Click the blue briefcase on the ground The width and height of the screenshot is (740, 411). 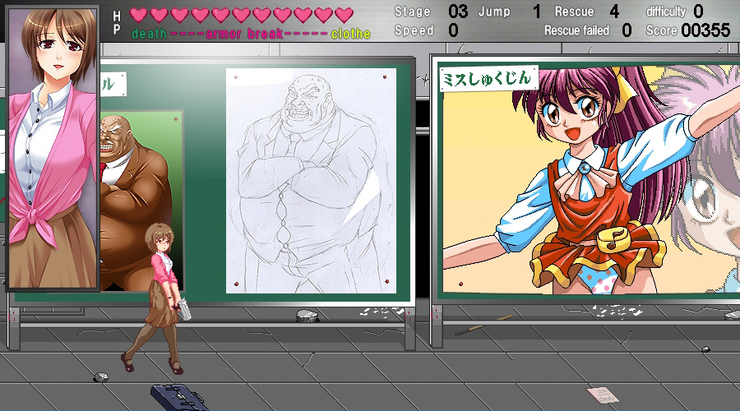pyautogui.click(x=177, y=395)
